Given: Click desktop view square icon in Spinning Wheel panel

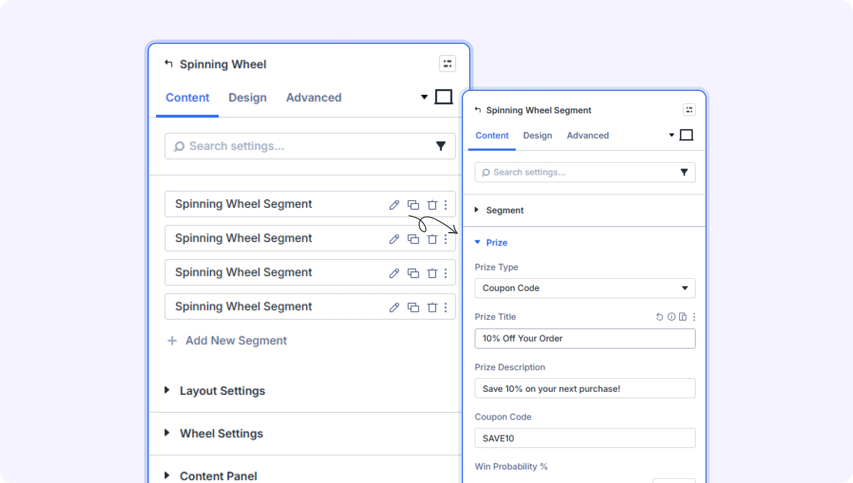Looking at the screenshot, I should pyautogui.click(x=444, y=97).
